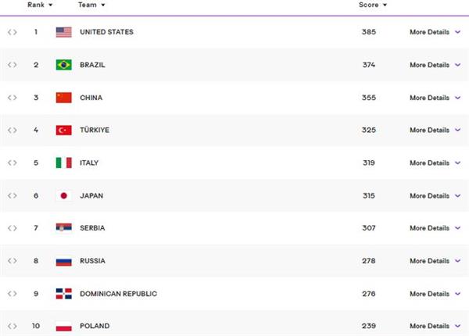The height and width of the screenshot is (336, 469).
Task: Click rank-change arrows icon beside Russia
Action: [13, 261]
